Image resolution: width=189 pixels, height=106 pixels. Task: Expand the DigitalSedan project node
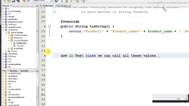(3, 19)
